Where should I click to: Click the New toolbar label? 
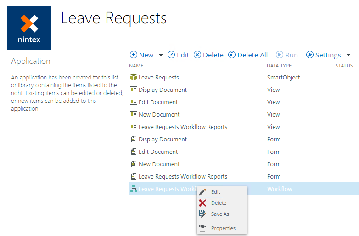coord(146,55)
